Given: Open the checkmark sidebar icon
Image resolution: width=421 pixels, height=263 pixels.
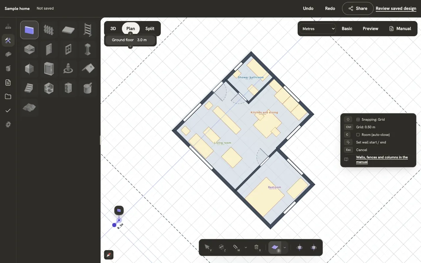Looking at the screenshot, I should point(8,110).
